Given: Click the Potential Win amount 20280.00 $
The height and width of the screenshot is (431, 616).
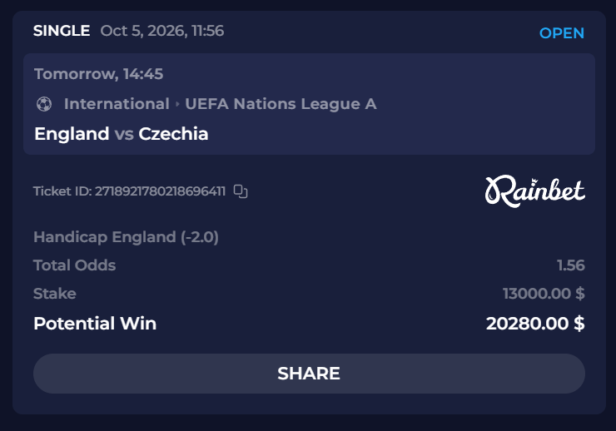Looking at the screenshot, I should pos(535,324).
